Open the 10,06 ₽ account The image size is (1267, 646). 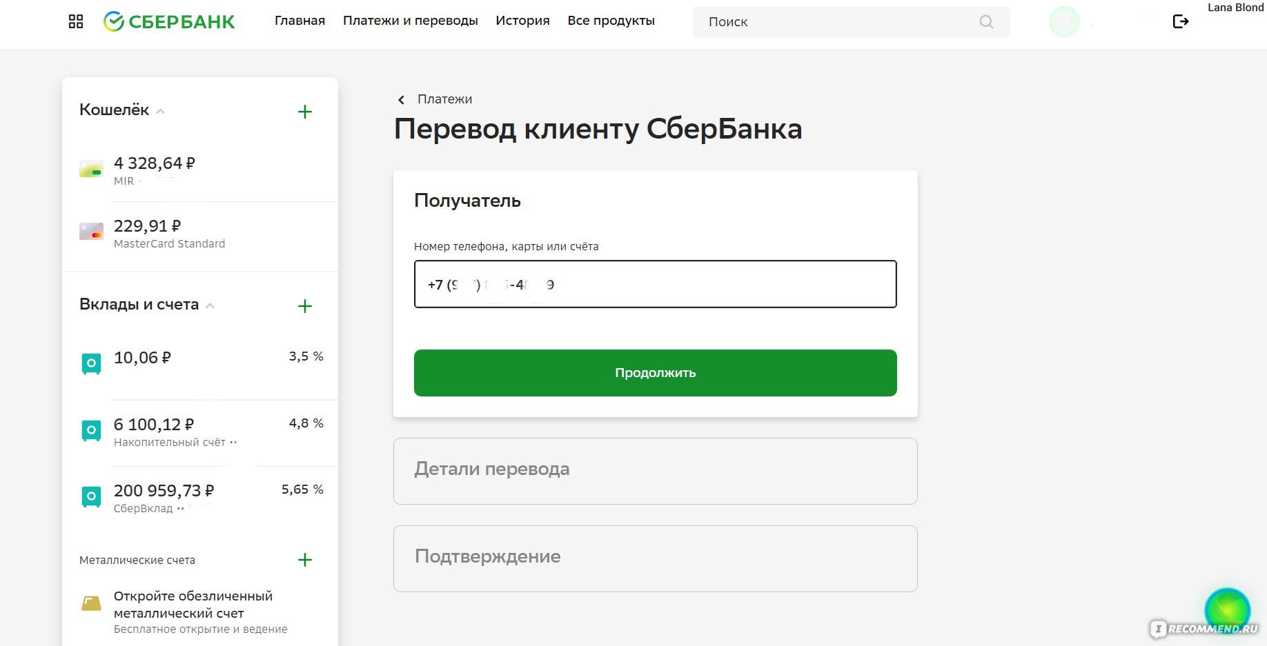(x=200, y=365)
